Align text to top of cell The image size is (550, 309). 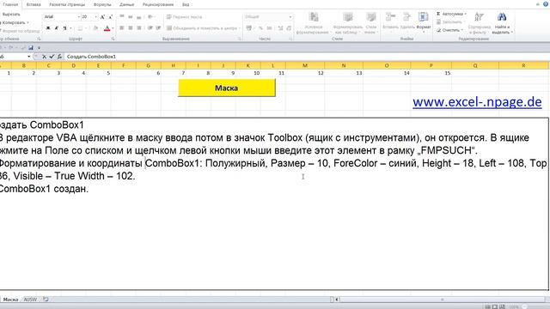coord(122,17)
